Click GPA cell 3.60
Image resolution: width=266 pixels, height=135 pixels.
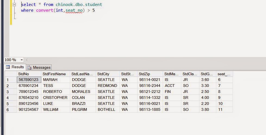coord(208,80)
